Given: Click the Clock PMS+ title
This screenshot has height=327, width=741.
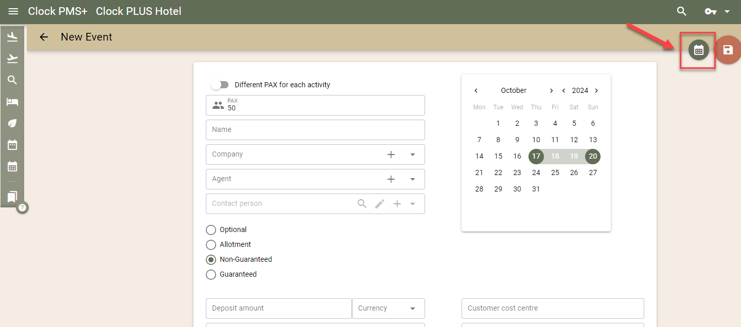Looking at the screenshot, I should pyautogui.click(x=58, y=11).
